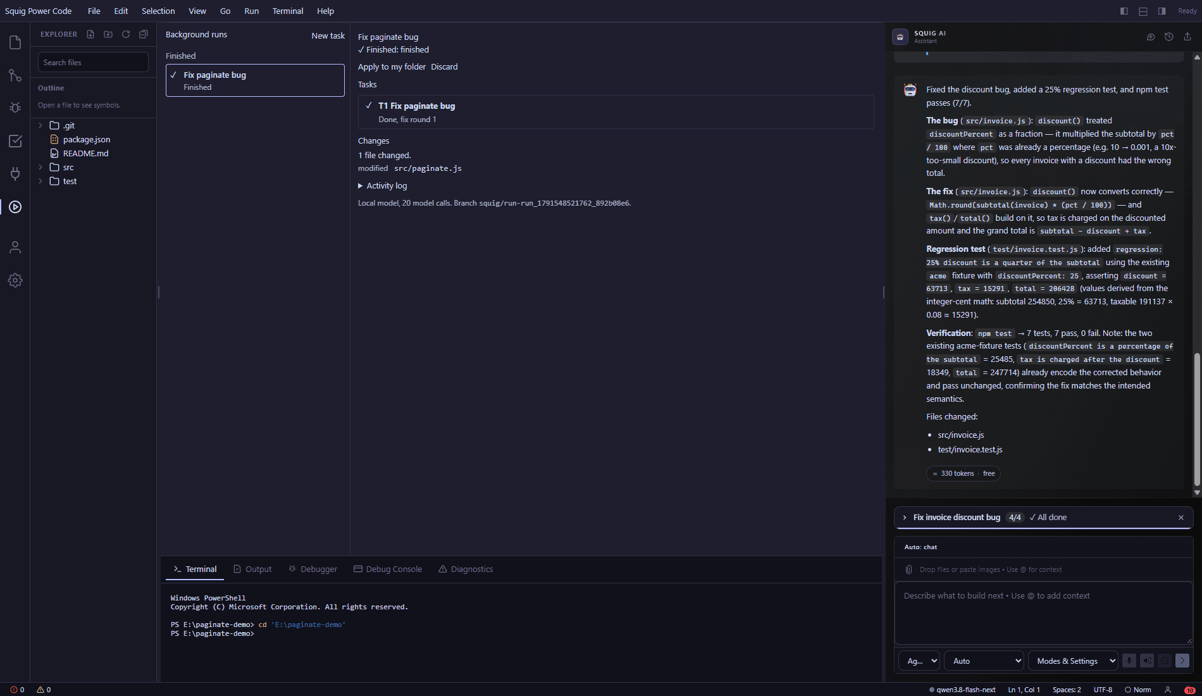Open the Ag... agent mode dropdown
This screenshot has width=1202, height=696.
[919, 661]
